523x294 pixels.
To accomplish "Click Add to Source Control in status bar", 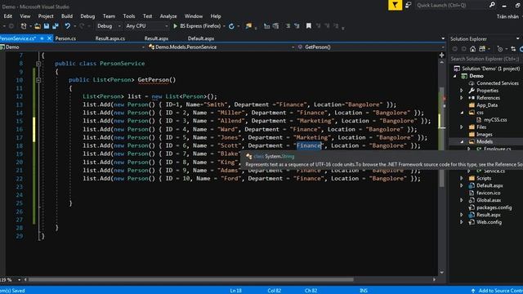I will [x=497, y=291].
